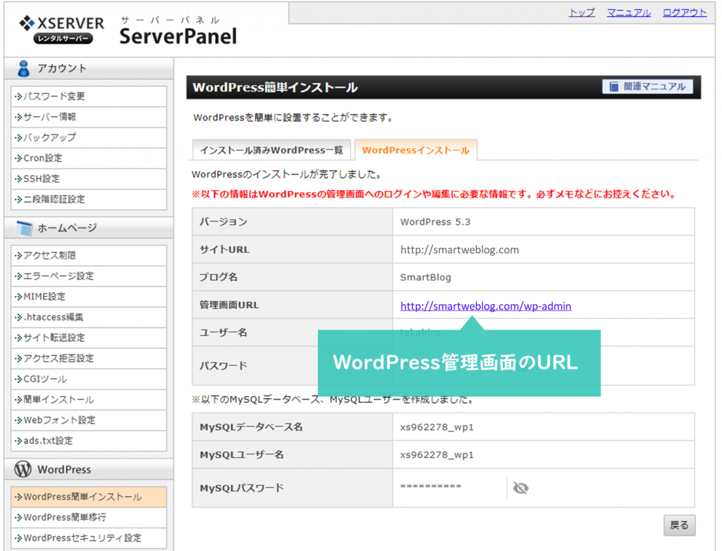
Task: Click the ログアウト link
Action: point(684,13)
